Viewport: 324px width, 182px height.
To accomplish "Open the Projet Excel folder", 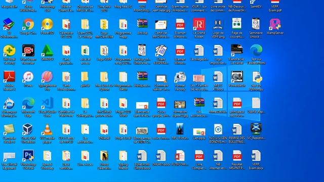I will 123,129.
